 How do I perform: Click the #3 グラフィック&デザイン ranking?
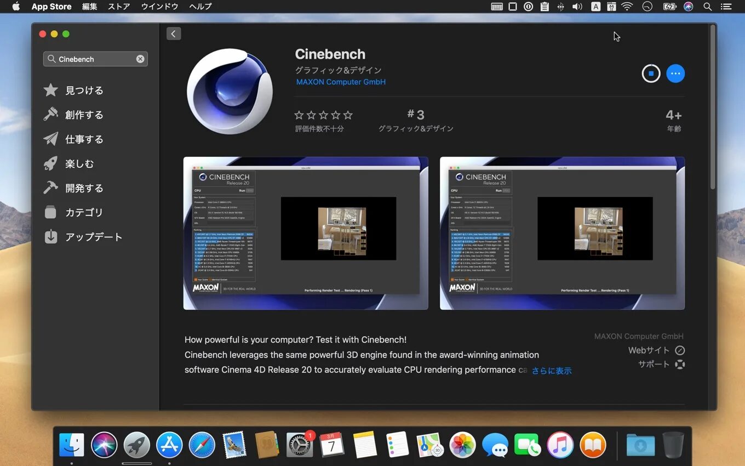point(416,121)
